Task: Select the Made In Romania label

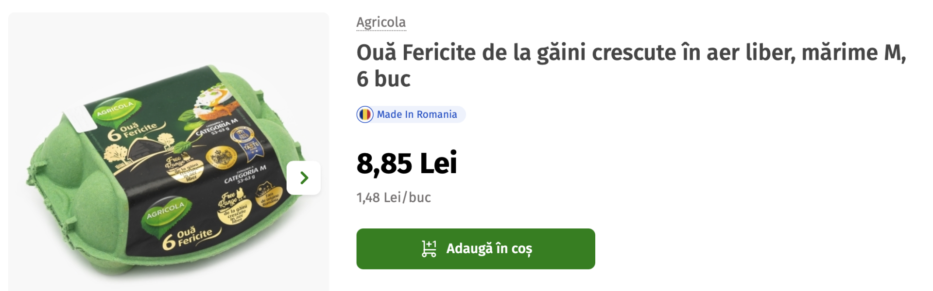Action: pyautogui.click(x=416, y=114)
